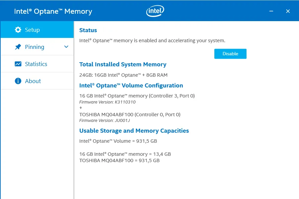The image size is (299, 199).
Task: Click the Intel Optane Volume Configuration heading
Action: 131,85
